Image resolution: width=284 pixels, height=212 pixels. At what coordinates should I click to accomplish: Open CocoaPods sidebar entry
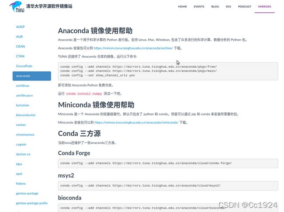(x=24, y=66)
